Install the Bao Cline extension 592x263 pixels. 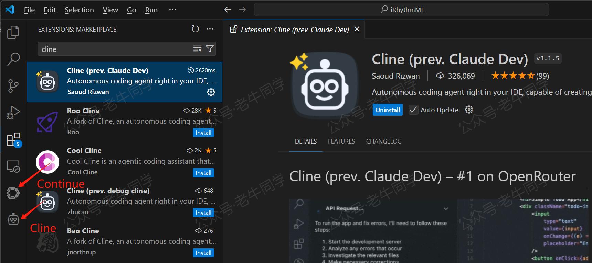(x=203, y=253)
